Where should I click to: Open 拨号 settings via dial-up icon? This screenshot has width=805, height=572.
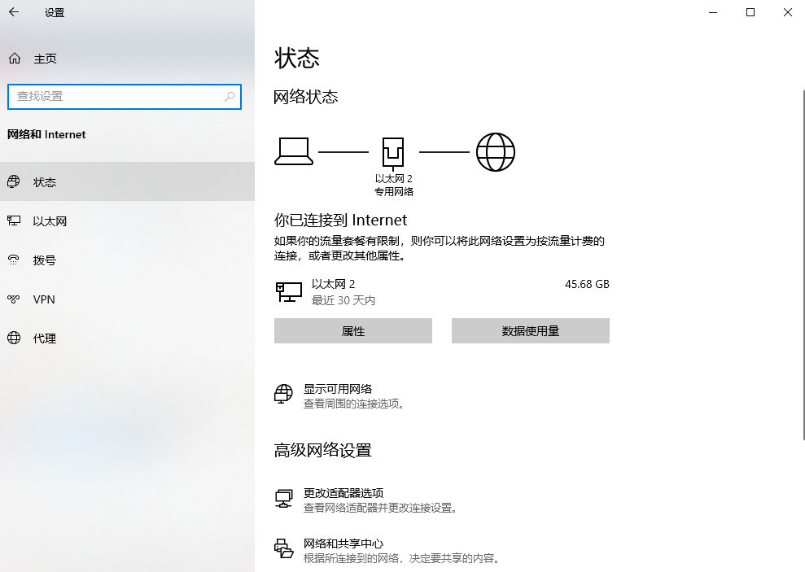(14, 260)
